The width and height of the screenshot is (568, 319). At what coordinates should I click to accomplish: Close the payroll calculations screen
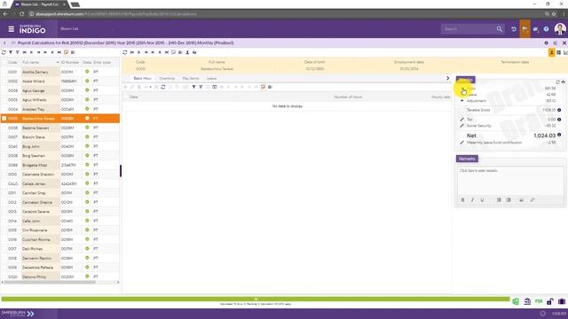(x=564, y=43)
